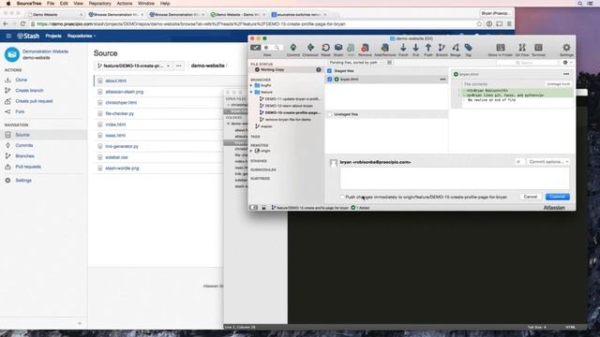
Task: Select the search view icon in SourceTree toolbar
Action: (x=277, y=48)
